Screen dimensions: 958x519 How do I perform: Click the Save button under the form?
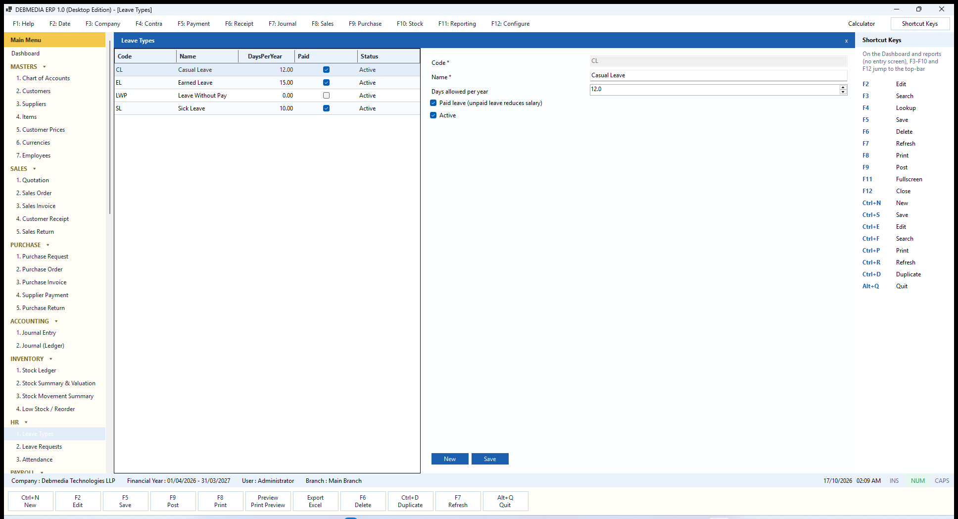tap(490, 459)
